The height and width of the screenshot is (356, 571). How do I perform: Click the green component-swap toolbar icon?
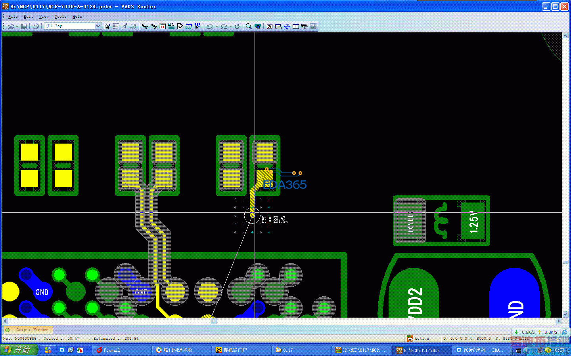[x=171, y=27]
